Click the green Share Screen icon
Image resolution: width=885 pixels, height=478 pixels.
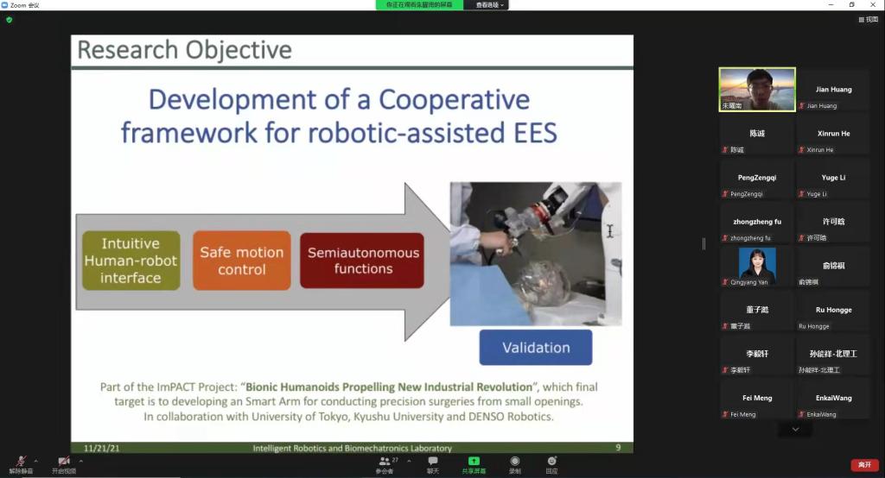click(x=474, y=462)
